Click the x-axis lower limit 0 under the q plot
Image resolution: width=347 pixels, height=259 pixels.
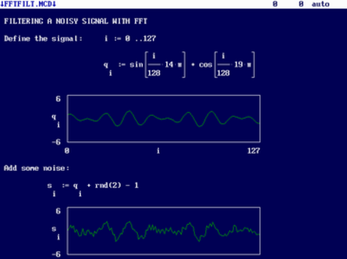point(67,151)
